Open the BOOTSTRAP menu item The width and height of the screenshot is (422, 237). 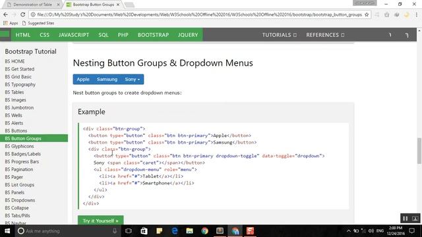(x=154, y=35)
